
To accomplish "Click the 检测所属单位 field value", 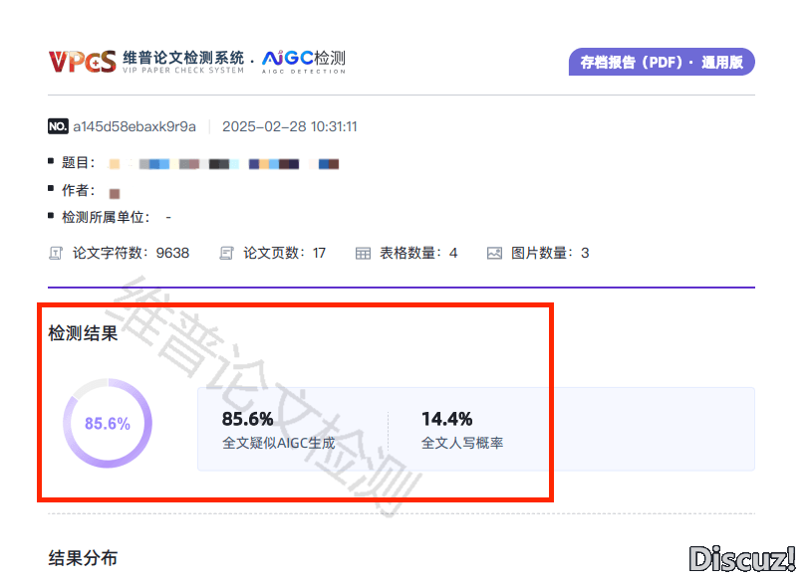I will coord(168,217).
